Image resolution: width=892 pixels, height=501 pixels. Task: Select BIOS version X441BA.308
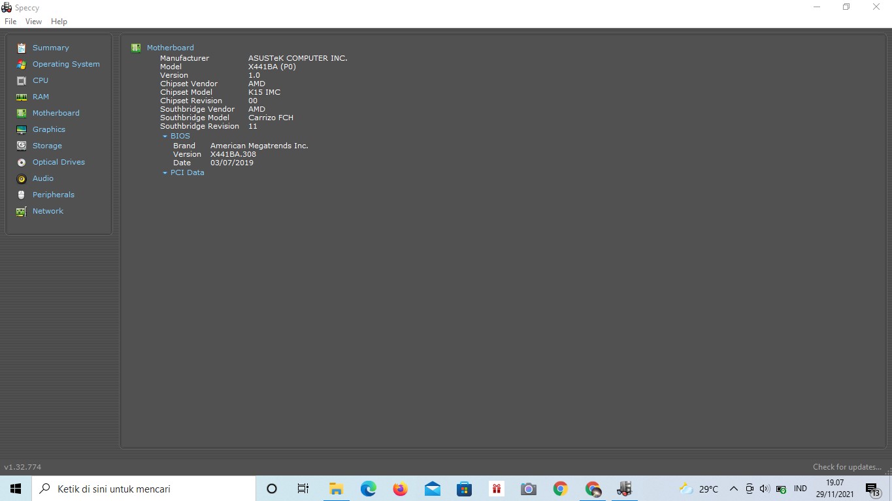[x=233, y=154]
